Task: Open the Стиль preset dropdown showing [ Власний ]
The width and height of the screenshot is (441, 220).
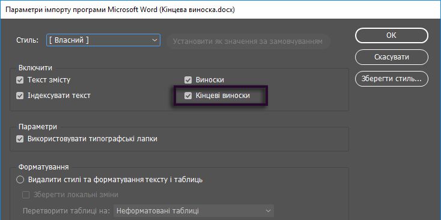Action: (x=103, y=40)
